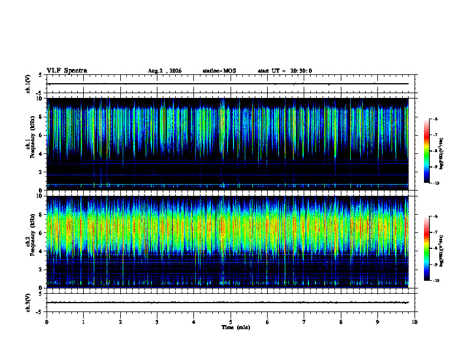Image resolution: width=467 pixels, height=361 pixels.
Task: Click the "8" kHz tick on ch.2 frequency axis
Action: click(41, 215)
